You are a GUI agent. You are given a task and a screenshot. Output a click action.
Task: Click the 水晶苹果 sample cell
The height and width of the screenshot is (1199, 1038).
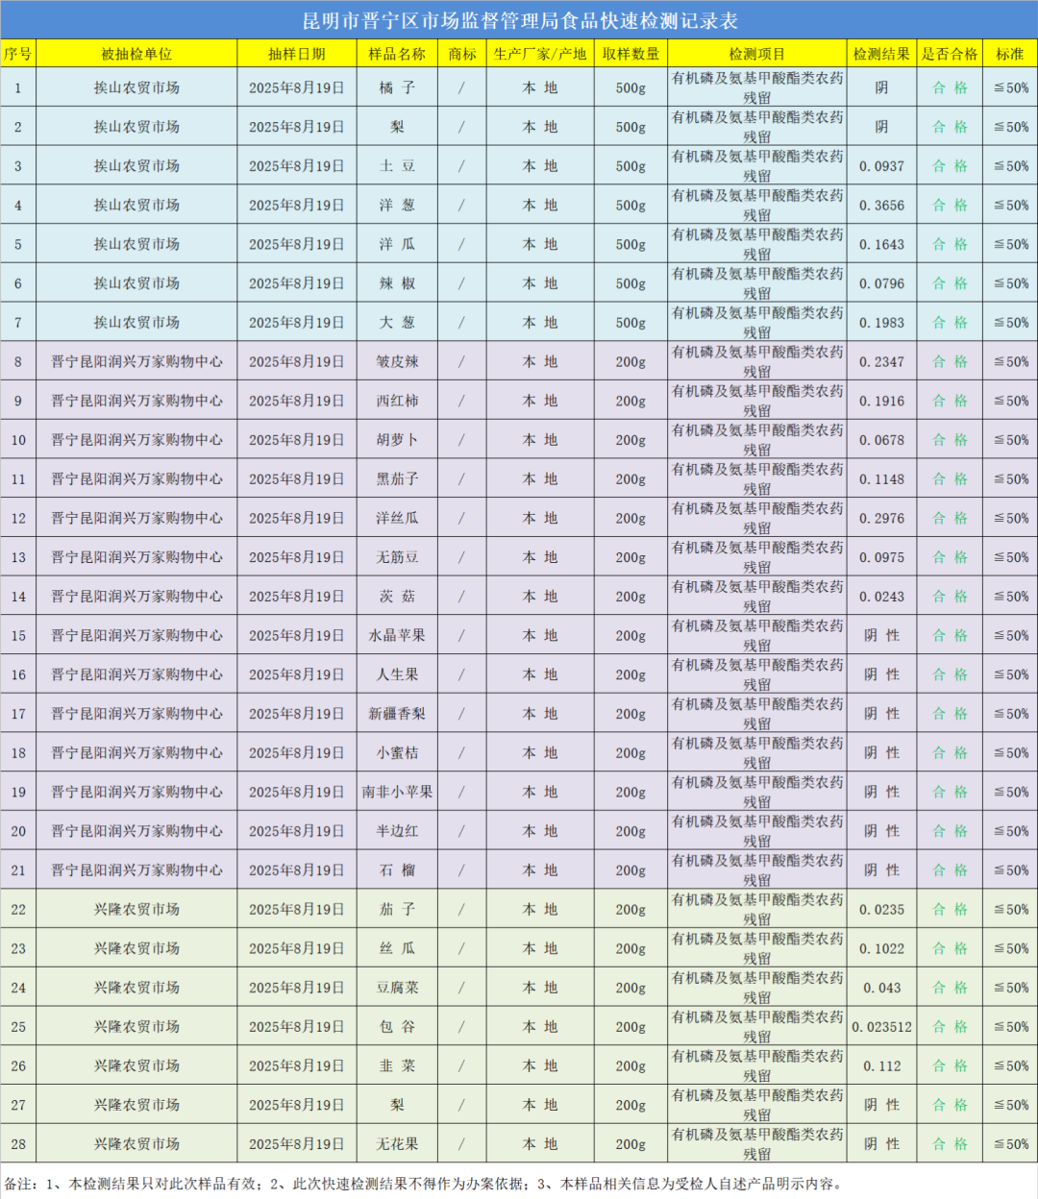tap(397, 636)
